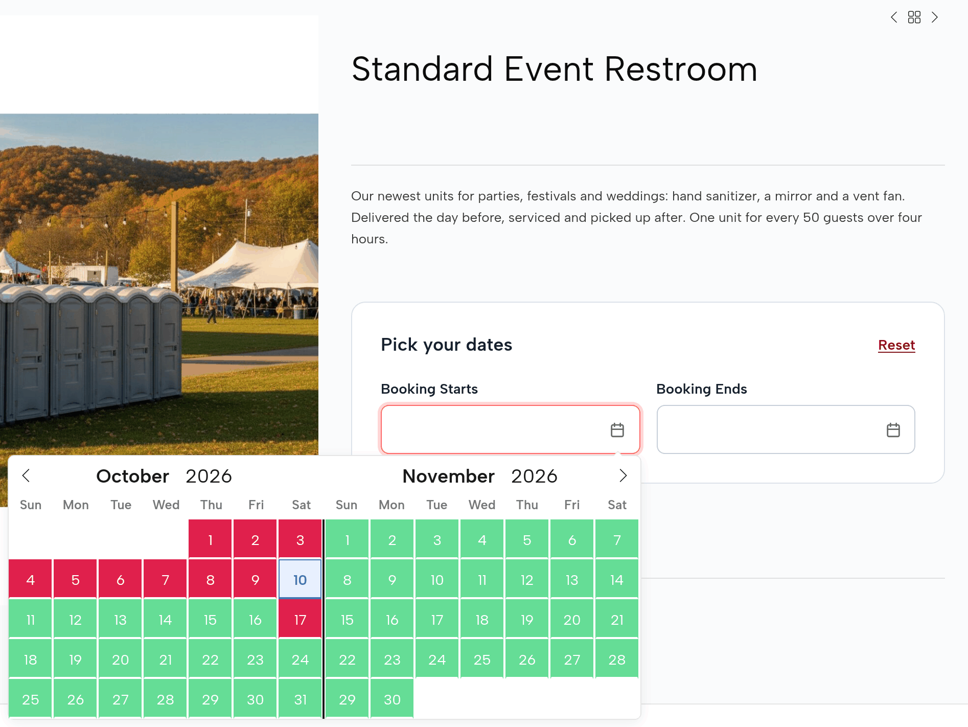Image resolution: width=968 pixels, height=727 pixels.
Task: Choose November 30 in calendar
Action: pos(392,699)
